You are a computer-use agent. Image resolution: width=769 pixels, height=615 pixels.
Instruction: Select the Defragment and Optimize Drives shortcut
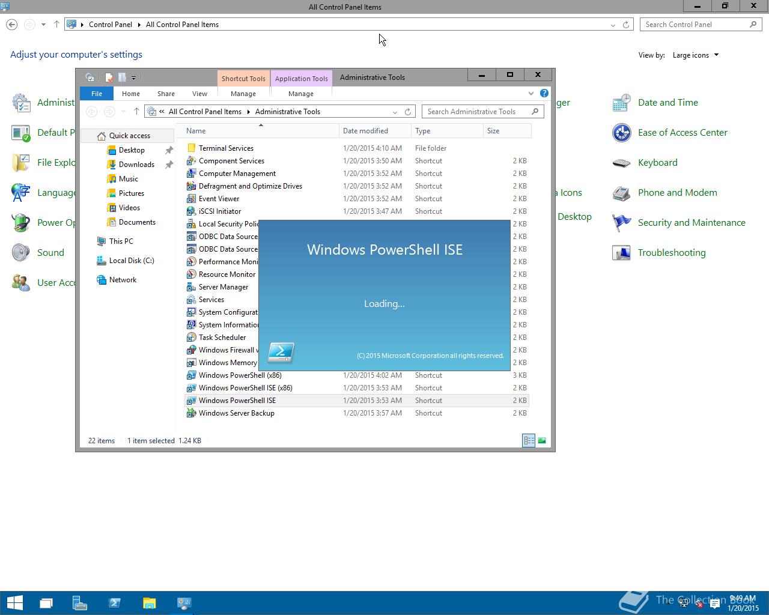click(250, 186)
